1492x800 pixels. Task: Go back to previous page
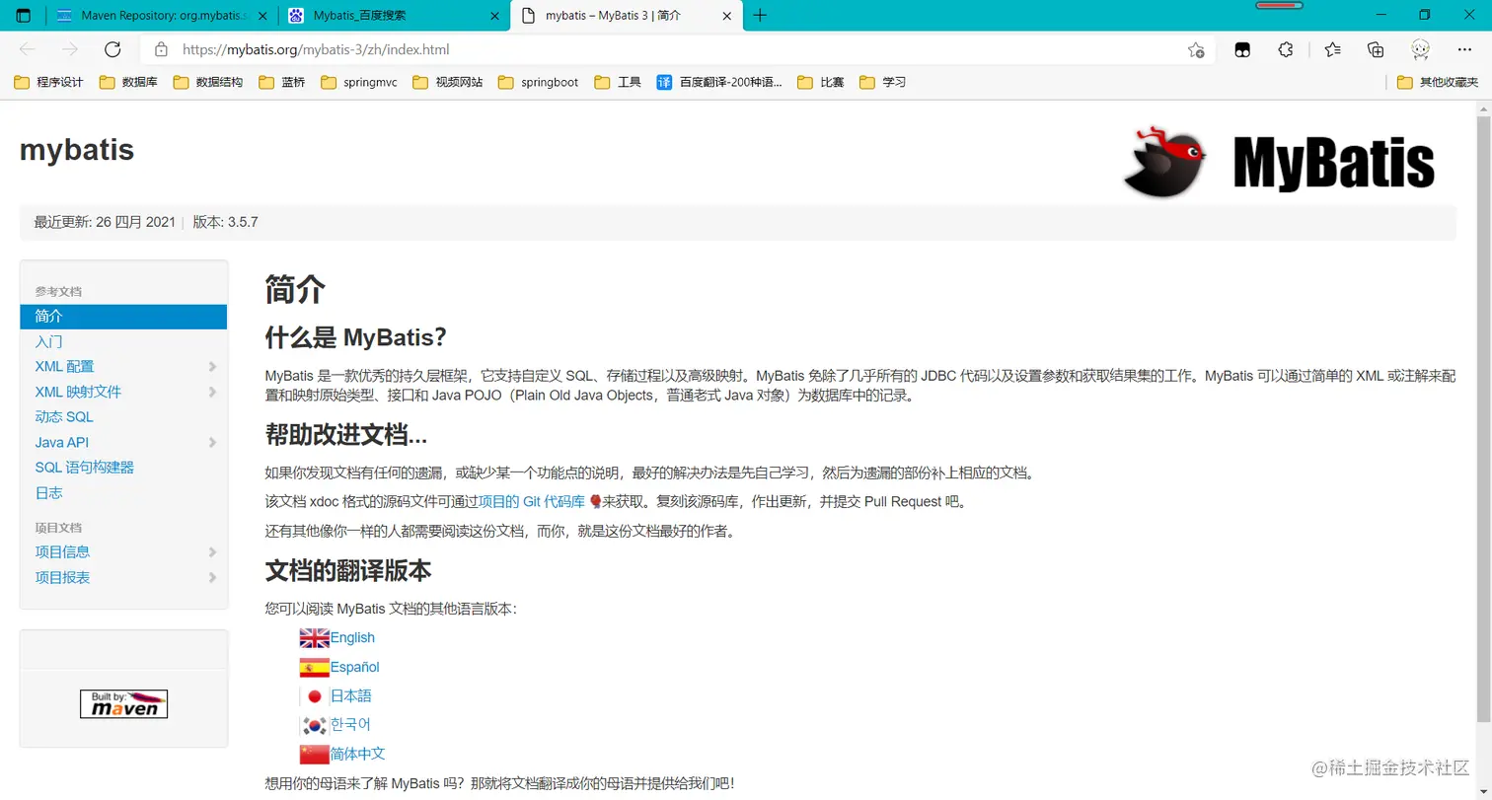(x=27, y=49)
